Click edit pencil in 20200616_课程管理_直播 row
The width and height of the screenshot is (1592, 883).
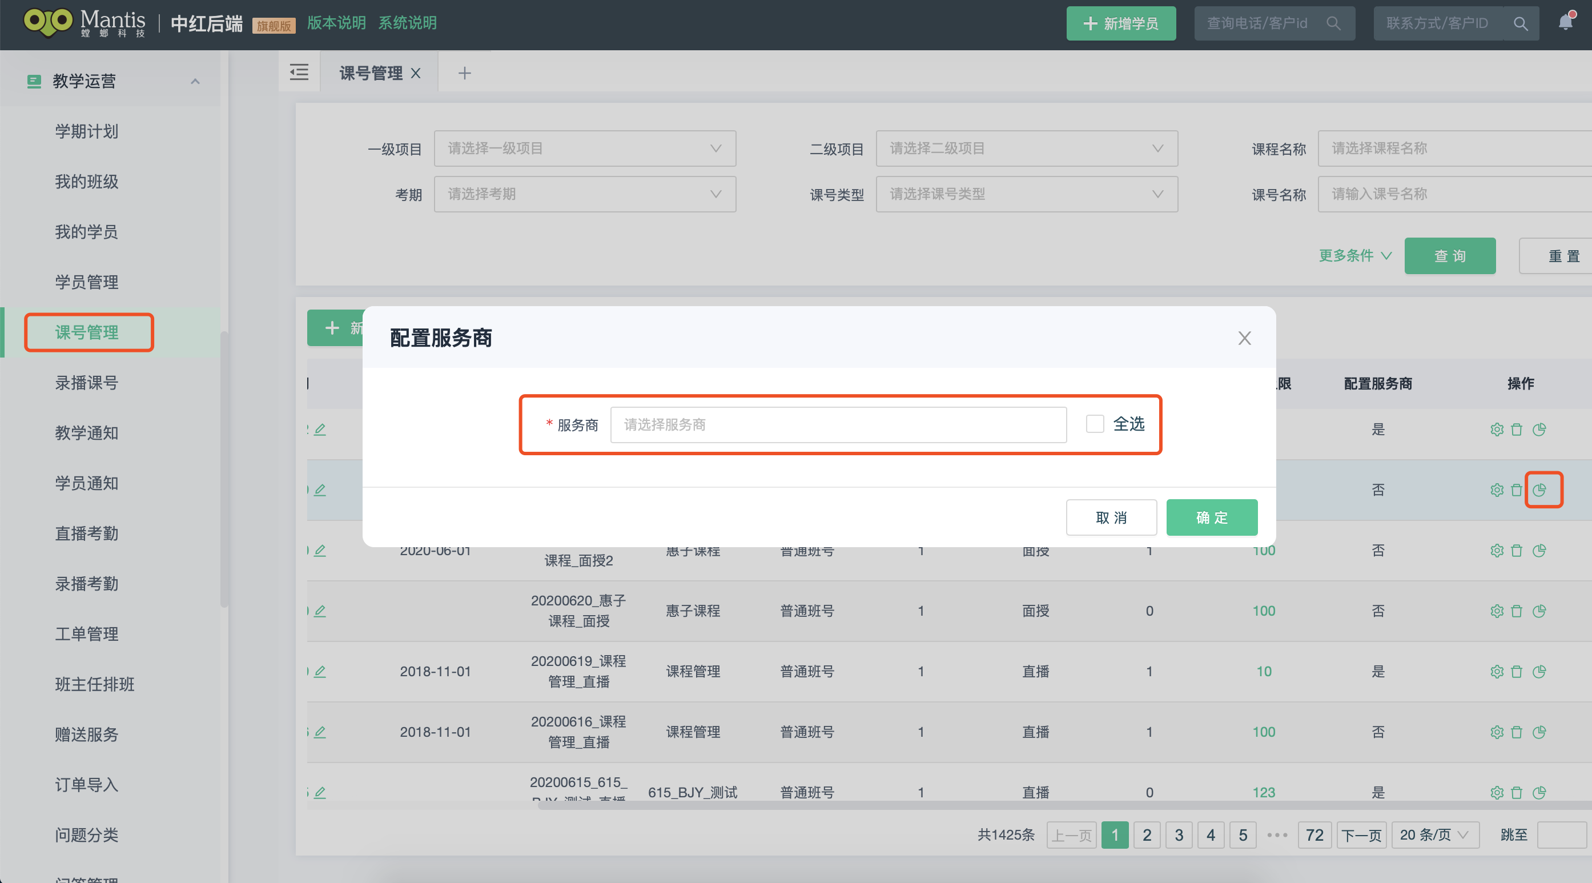coord(320,732)
